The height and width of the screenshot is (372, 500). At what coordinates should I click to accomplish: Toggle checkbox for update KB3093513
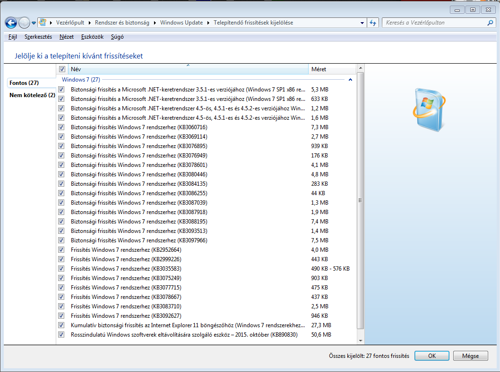point(61,231)
